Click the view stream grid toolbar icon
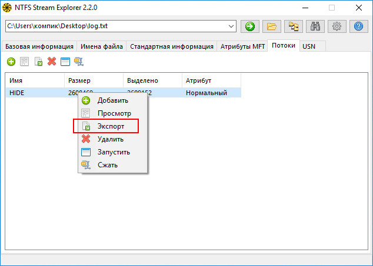373x266 pixels. (25, 62)
